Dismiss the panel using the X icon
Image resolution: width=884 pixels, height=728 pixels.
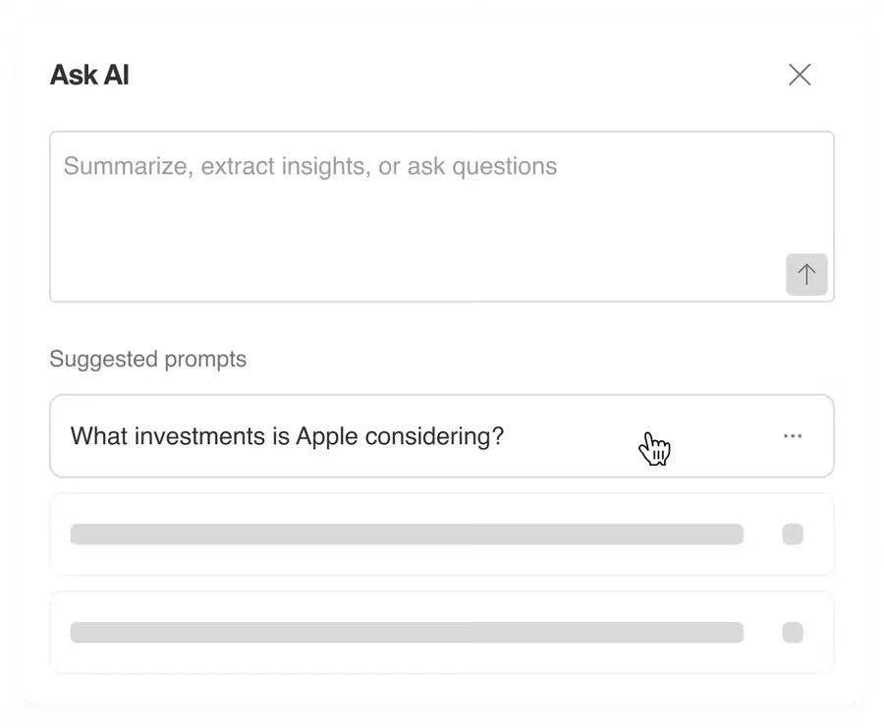point(800,75)
